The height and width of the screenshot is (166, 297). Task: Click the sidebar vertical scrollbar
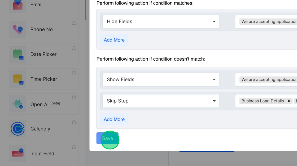85,10
